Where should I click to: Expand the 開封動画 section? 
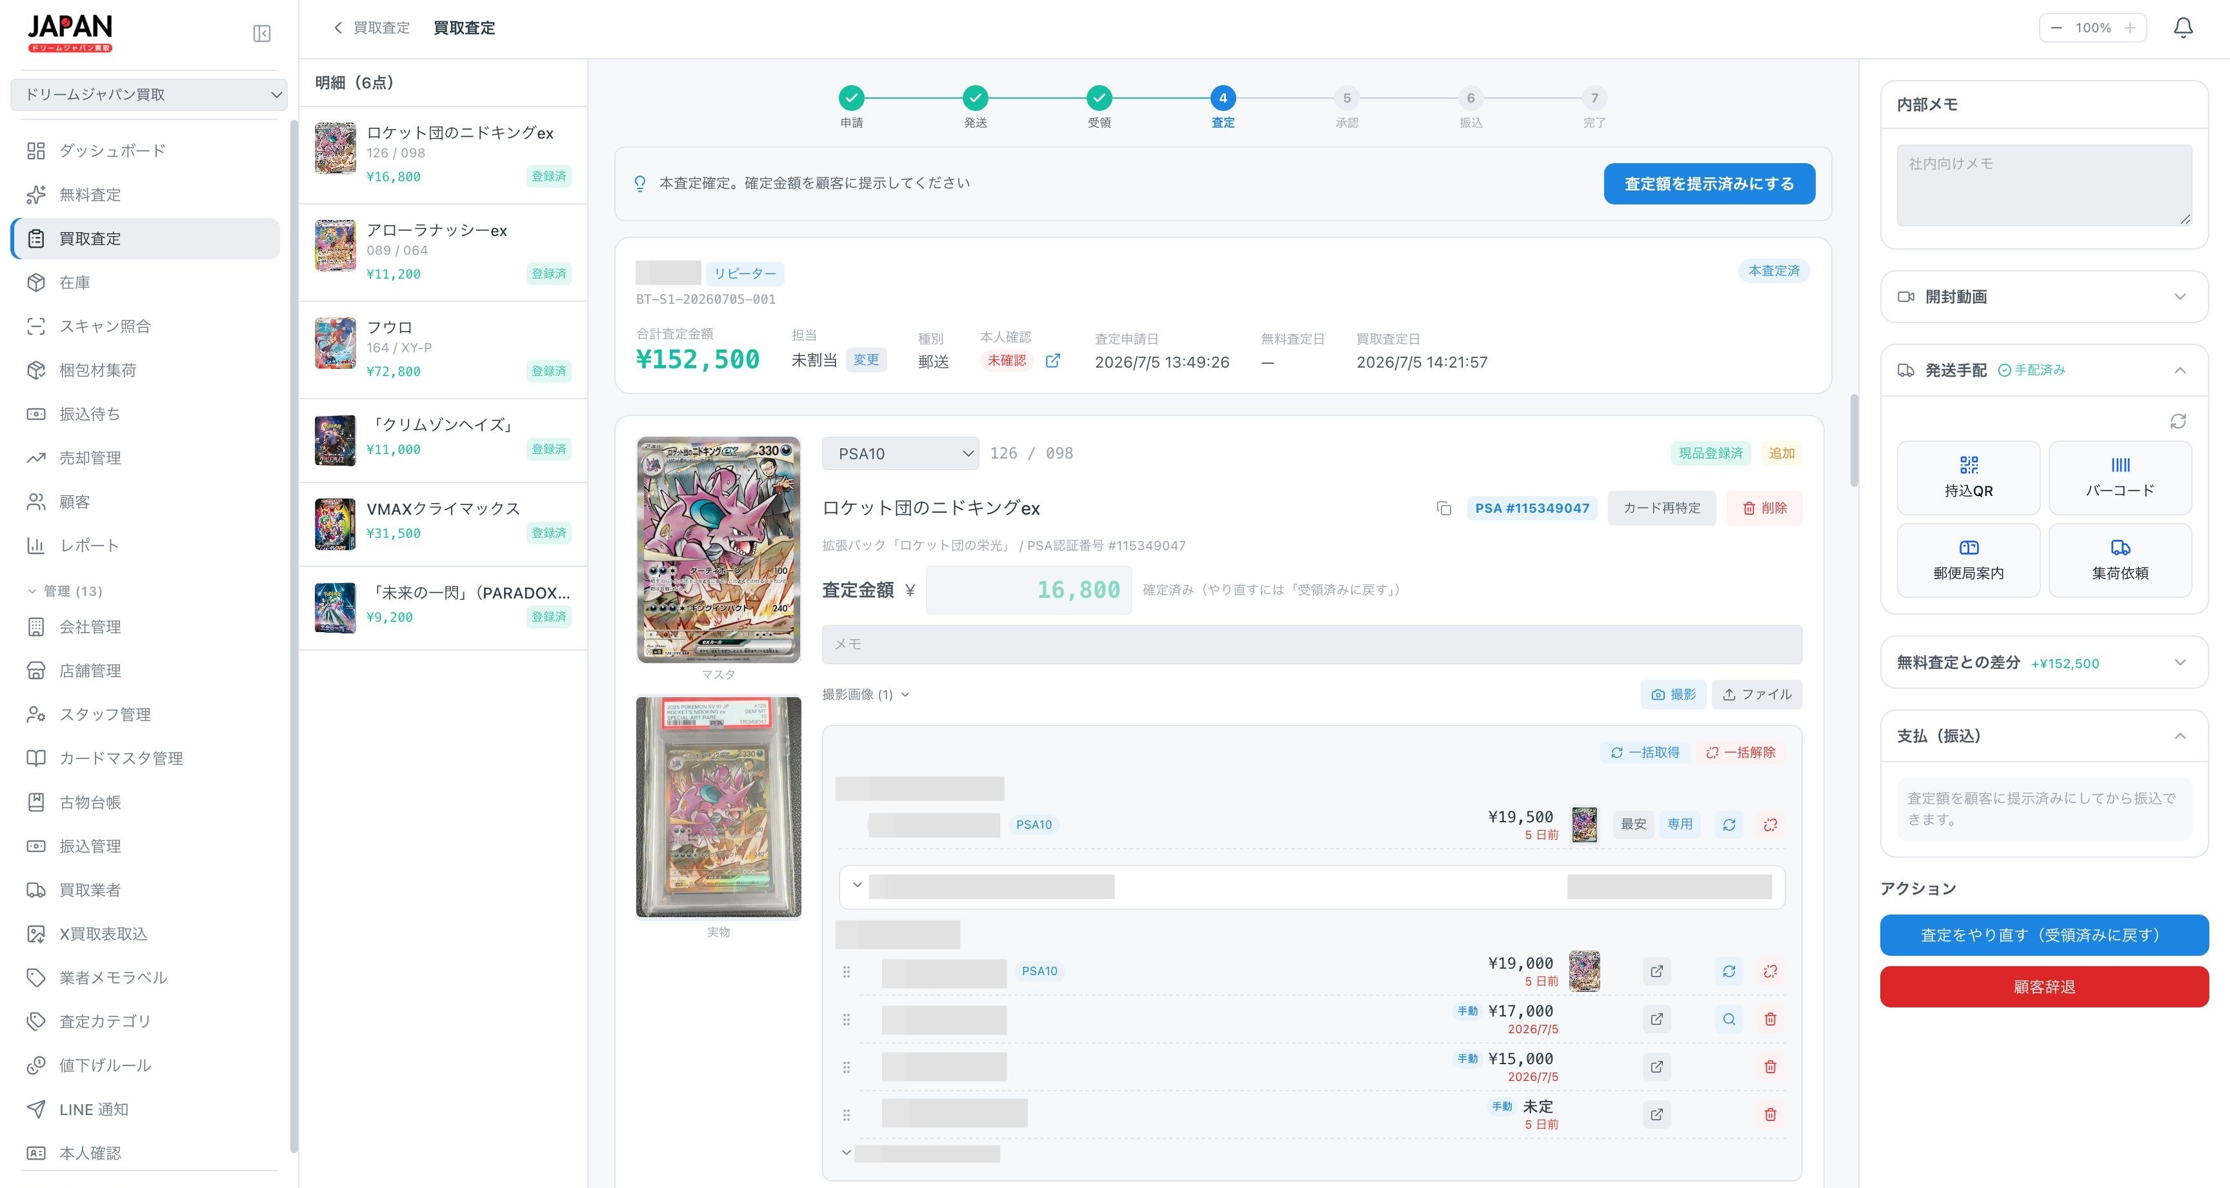[2044, 297]
